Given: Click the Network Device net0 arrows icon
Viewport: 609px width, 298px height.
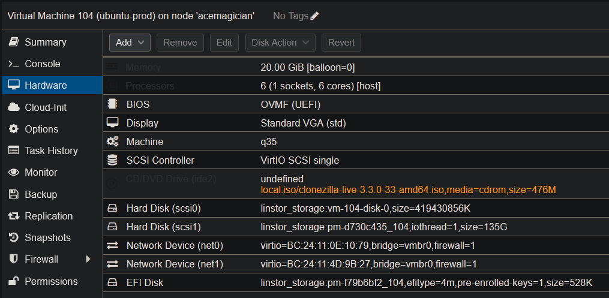Looking at the screenshot, I should 112,245.
